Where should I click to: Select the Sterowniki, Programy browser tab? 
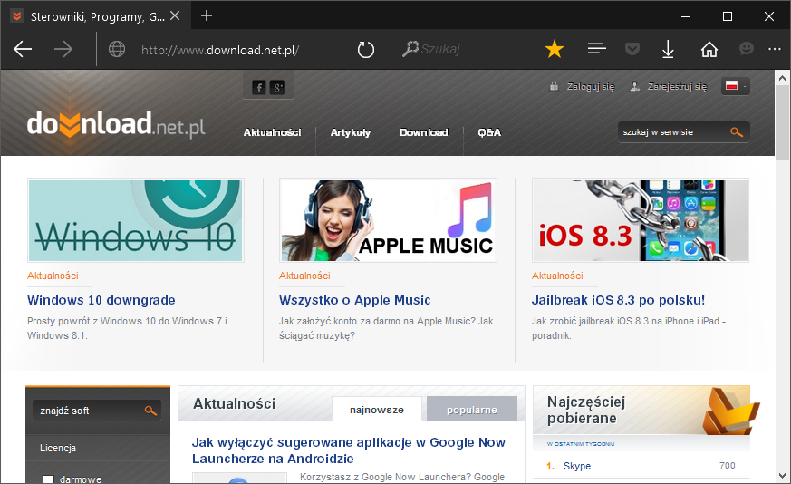click(96, 16)
